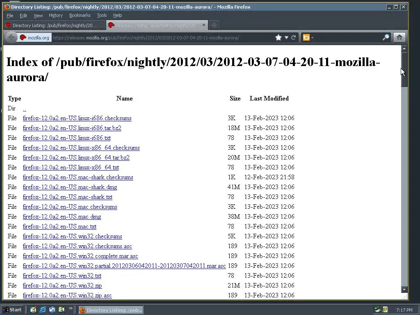Open linux-x86_64.txt link
Screen dimensions: 420x315
pos(71,167)
